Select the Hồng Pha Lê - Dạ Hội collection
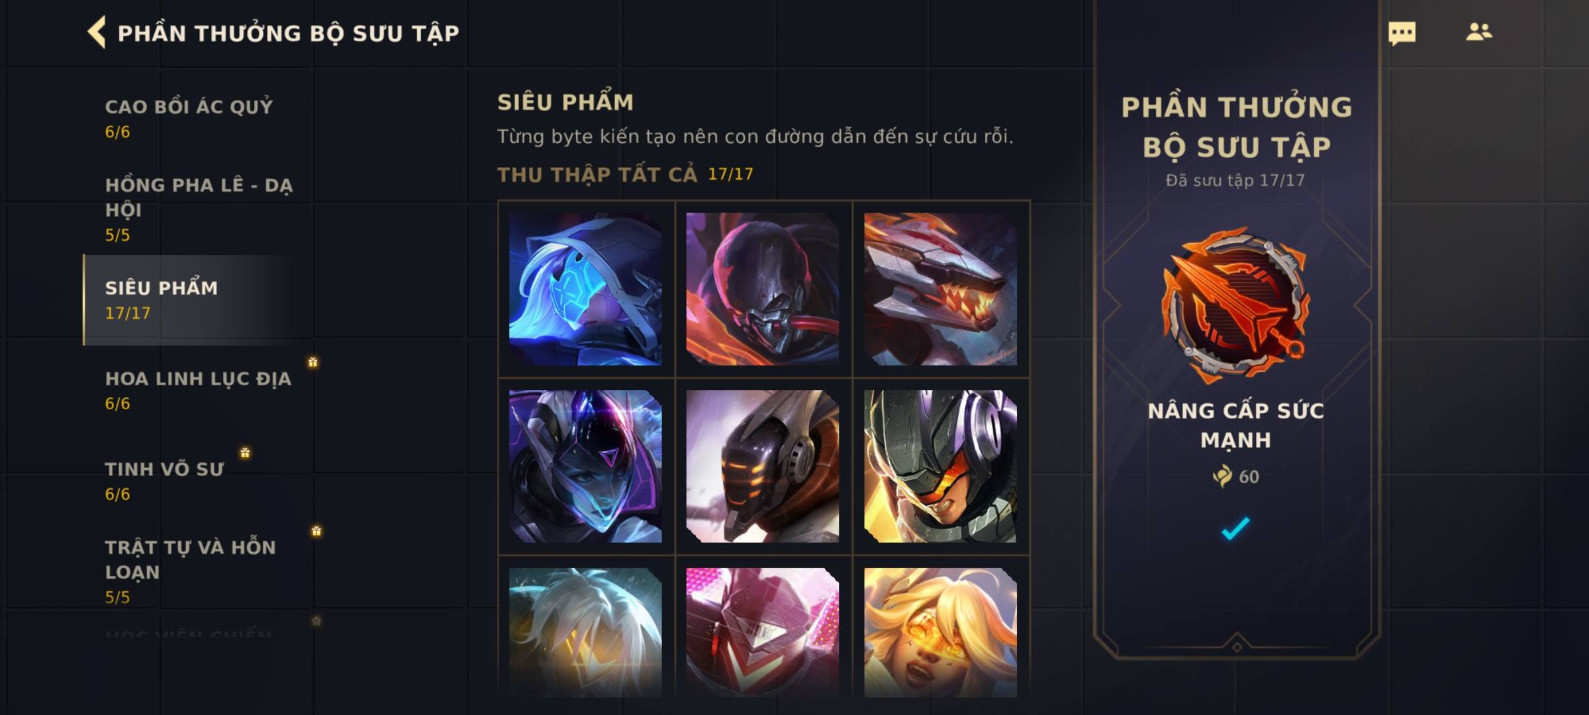 tap(199, 209)
